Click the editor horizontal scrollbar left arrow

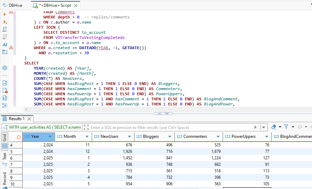coord(26,109)
